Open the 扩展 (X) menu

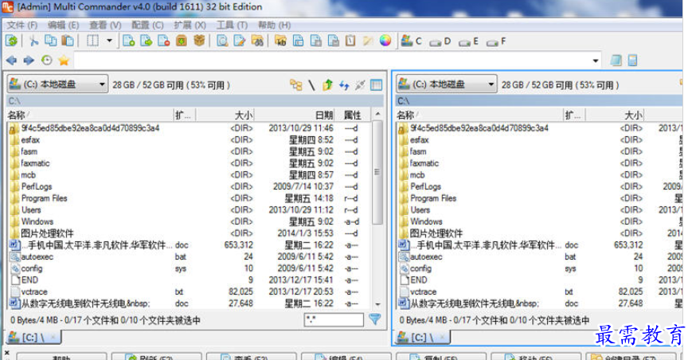tap(190, 25)
